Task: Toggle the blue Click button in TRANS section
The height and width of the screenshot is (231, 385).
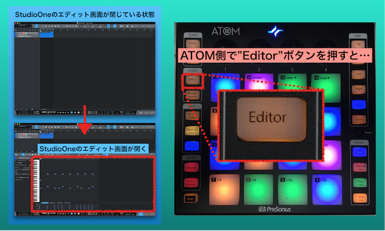Action: tap(360, 152)
